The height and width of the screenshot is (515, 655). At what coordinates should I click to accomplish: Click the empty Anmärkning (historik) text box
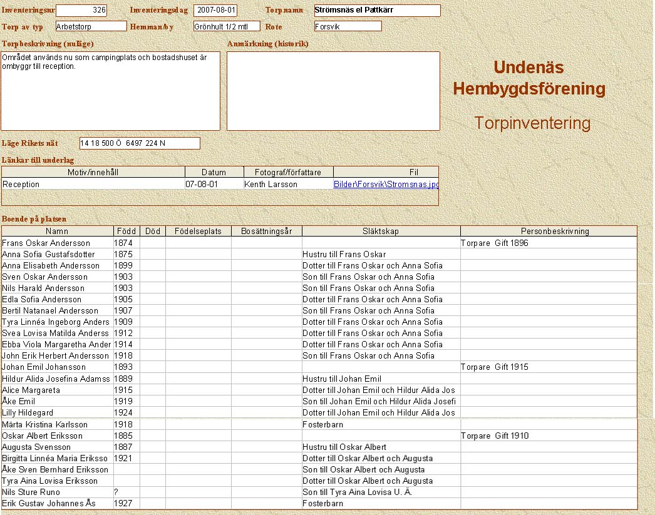tap(333, 91)
